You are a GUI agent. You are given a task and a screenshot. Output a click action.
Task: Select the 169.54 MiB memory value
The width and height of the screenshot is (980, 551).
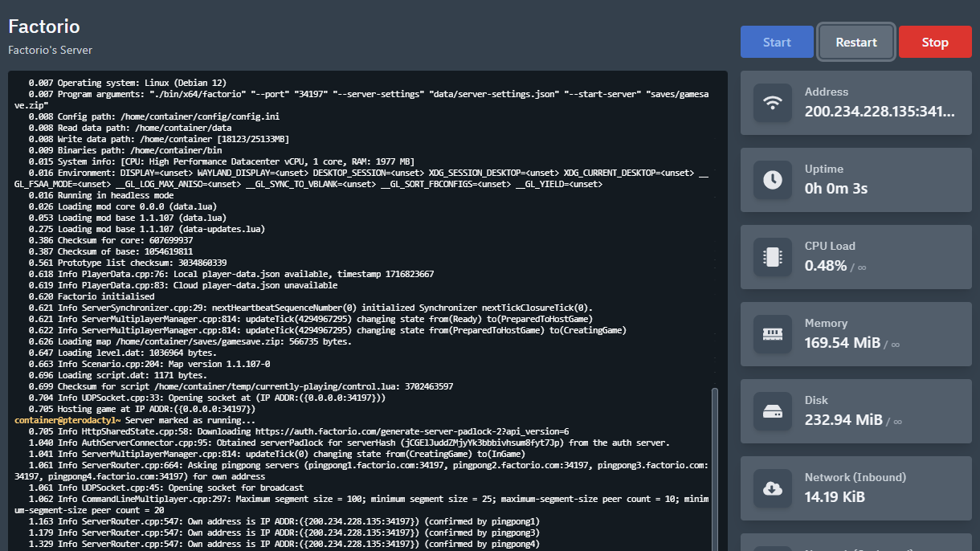pos(842,343)
